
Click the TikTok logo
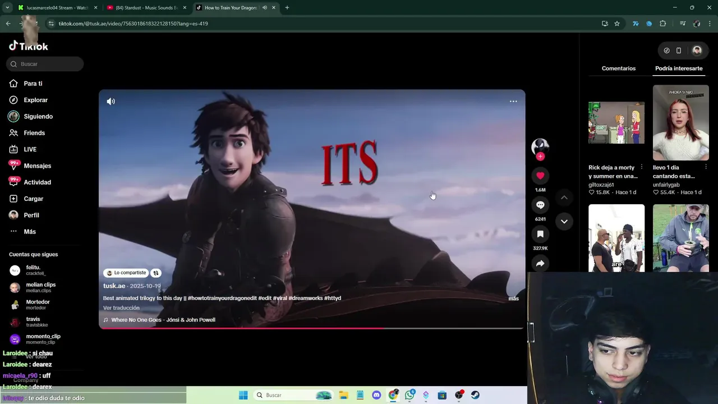pyautogui.click(x=29, y=46)
